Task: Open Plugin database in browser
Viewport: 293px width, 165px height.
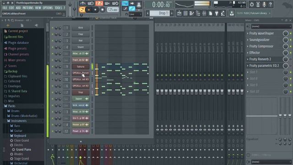Action: [18, 43]
